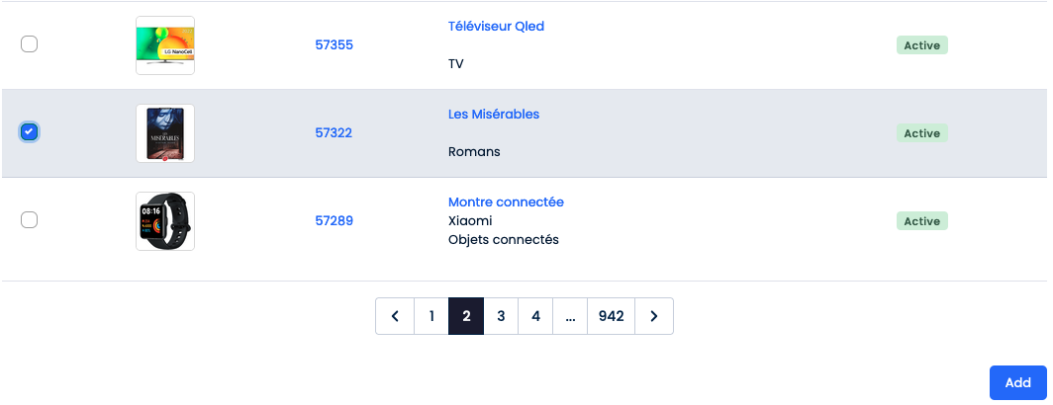This screenshot has height=405, width=1053.
Task: Open the Les Misérables book cover thumbnail
Action: tap(165, 133)
